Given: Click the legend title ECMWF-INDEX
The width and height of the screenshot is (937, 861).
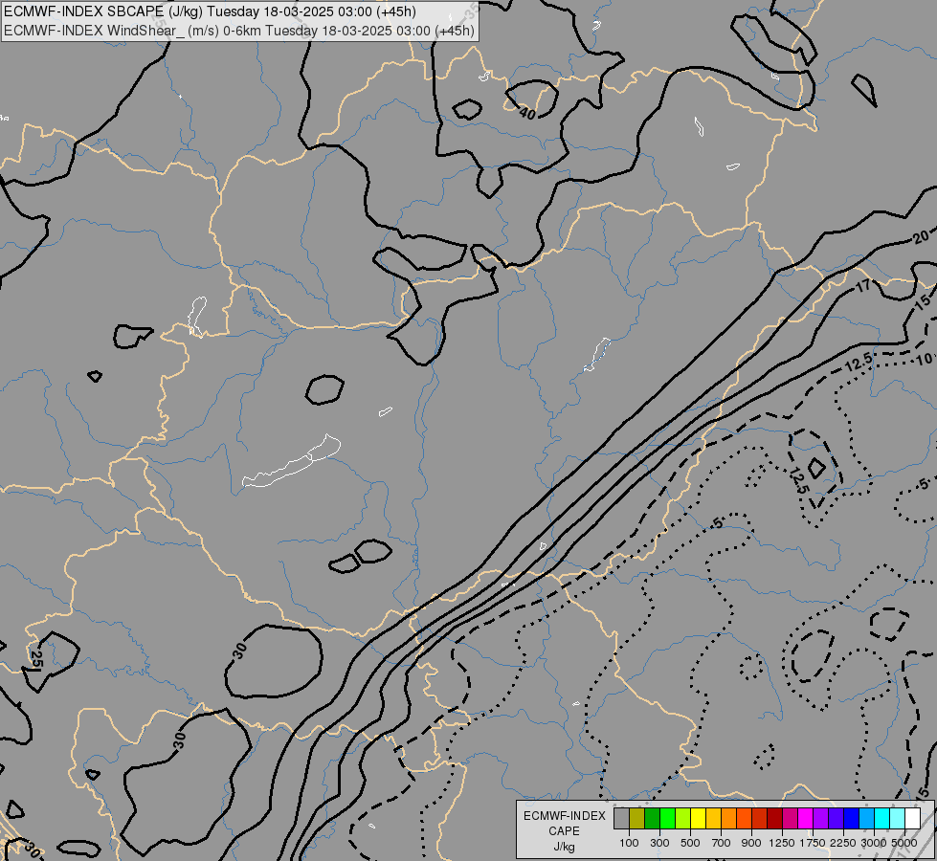Looking at the screenshot, I should (x=564, y=816).
